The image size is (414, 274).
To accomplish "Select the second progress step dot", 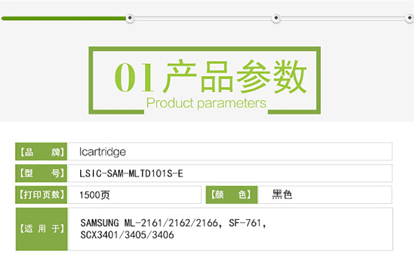I will (x=276, y=18).
